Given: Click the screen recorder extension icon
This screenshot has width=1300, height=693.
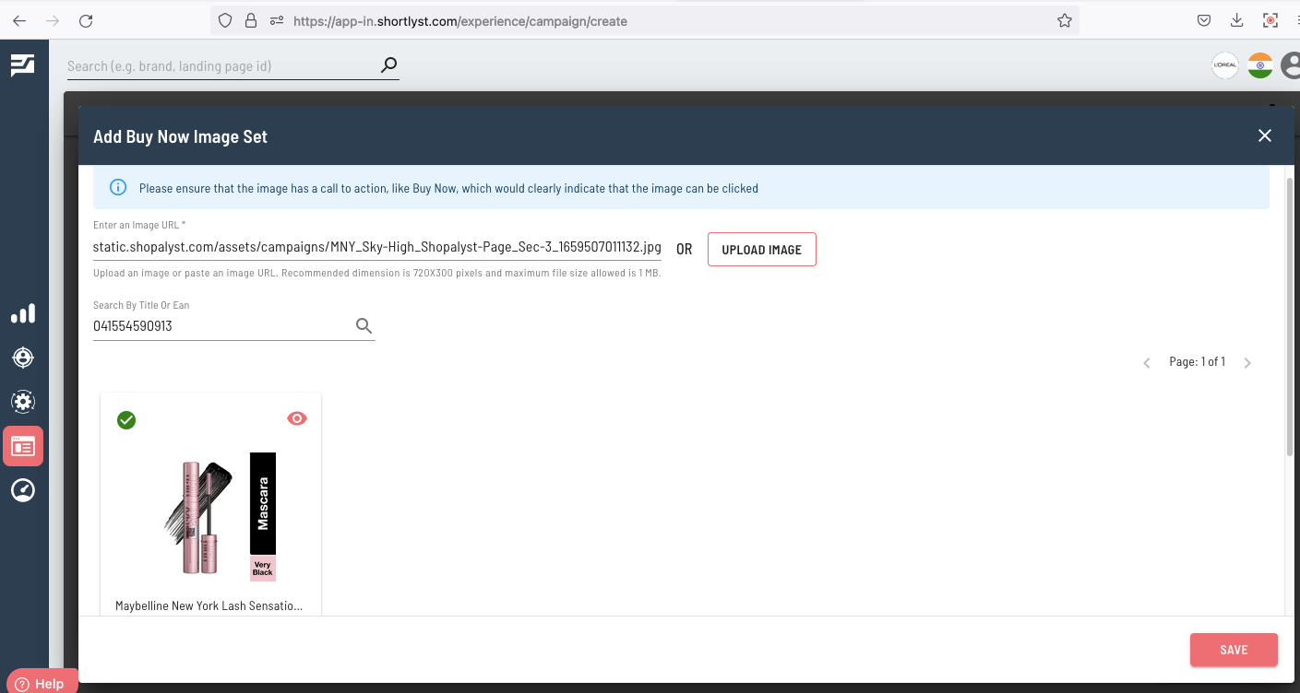Looking at the screenshot, I should pos(1270,20).
